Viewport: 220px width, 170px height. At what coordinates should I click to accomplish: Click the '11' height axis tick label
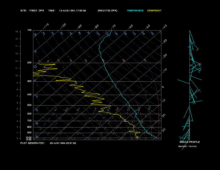coord(17,68)
